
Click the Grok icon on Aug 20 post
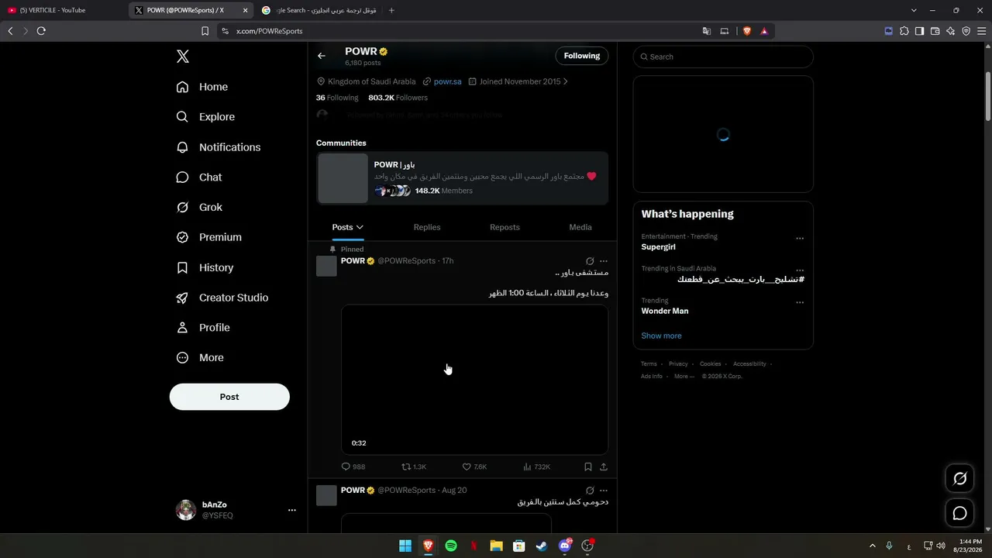(590, 491)
